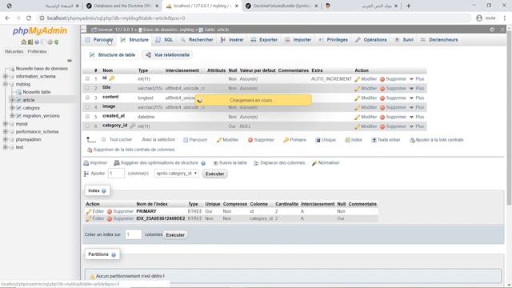Check the content column checkbox
Screen dimensions: 512x288
[x=87, y=98]
